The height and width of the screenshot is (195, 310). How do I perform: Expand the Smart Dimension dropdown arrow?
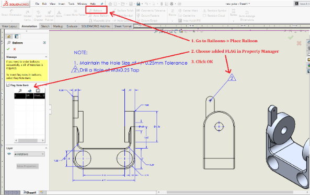pos(12,21)
